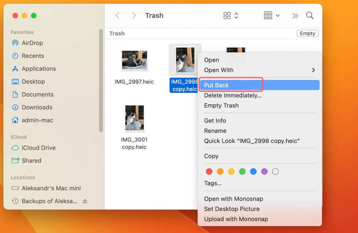The image size is (358, 233).
Task: Choose Get Info from menu
Action: pos(215,120)
